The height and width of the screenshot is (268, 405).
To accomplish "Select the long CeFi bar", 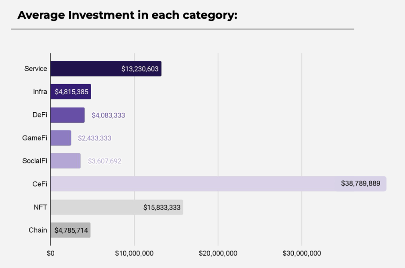I will (x=219, y=184).
